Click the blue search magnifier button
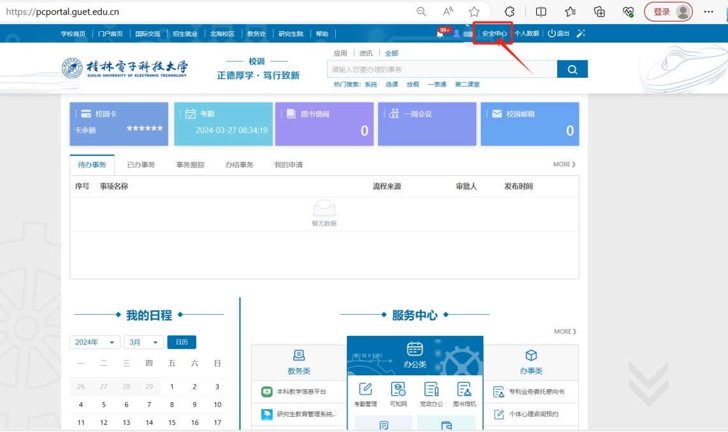This screenshot has height=432, width=728. [572, 69]
